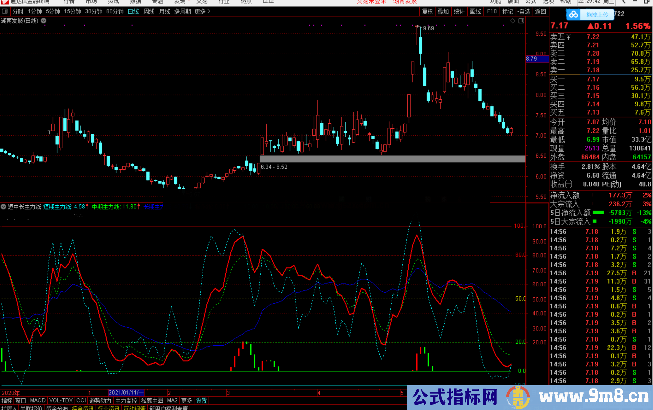This screenshot has width=653, height=410.
Task: Open the 短中长主力线 indicator dropdown circle
Action: pos(3,207)
